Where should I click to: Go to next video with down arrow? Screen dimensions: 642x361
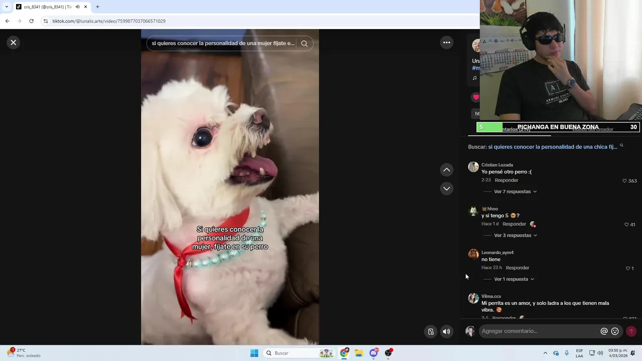coord(446,189)
